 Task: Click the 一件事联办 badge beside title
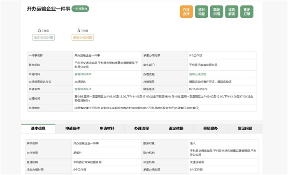click(x=80, y=9)
